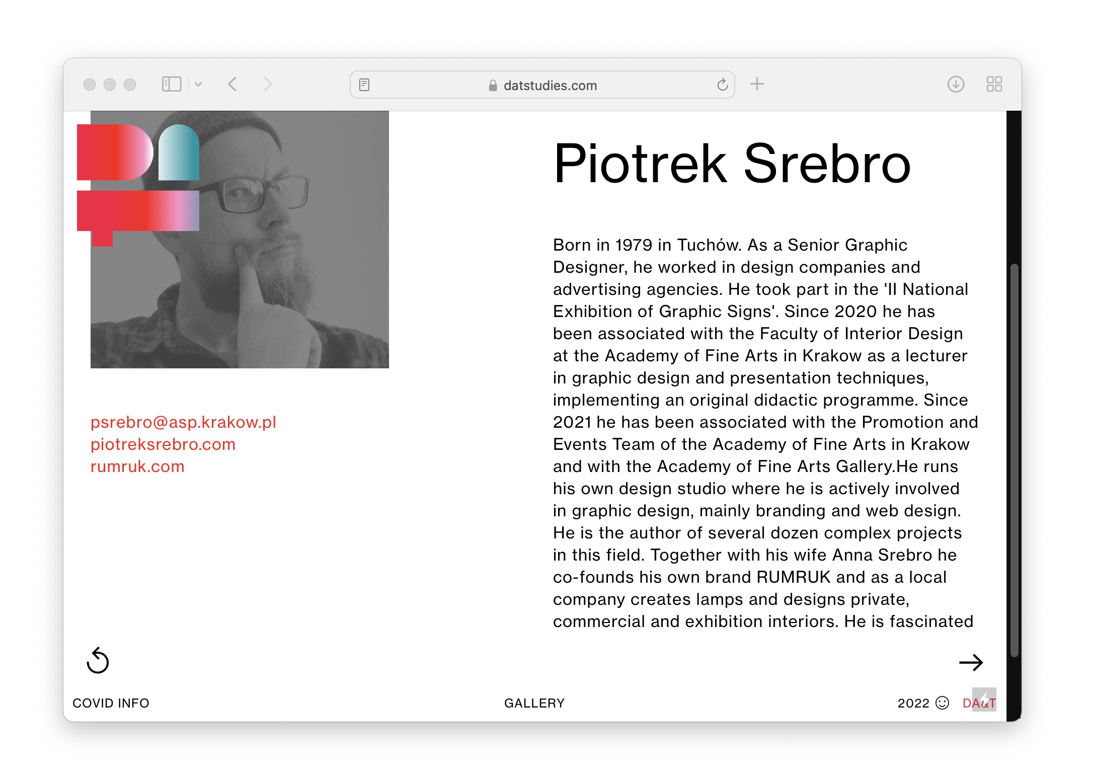Click the datstudies.com address field

click(550, 86)
